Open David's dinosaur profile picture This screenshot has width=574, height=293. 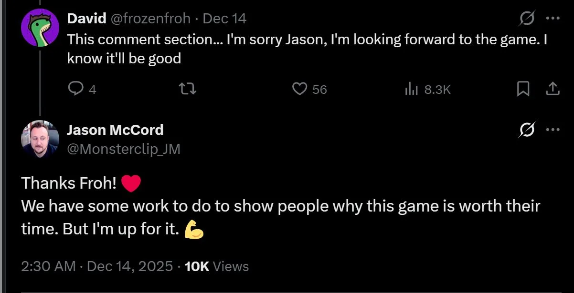point(40,28)
